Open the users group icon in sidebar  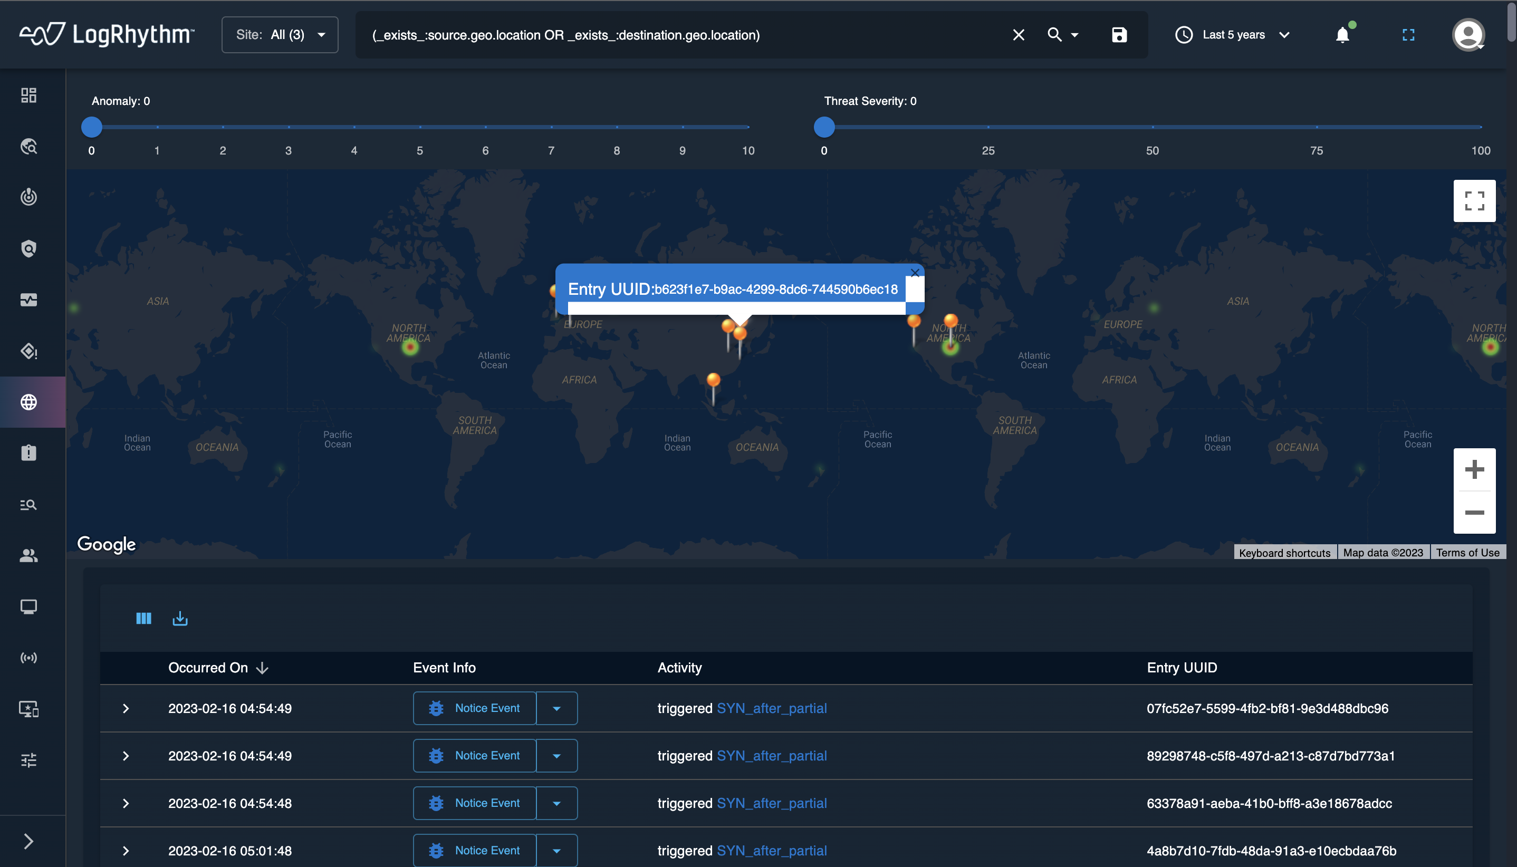(28, 555)
